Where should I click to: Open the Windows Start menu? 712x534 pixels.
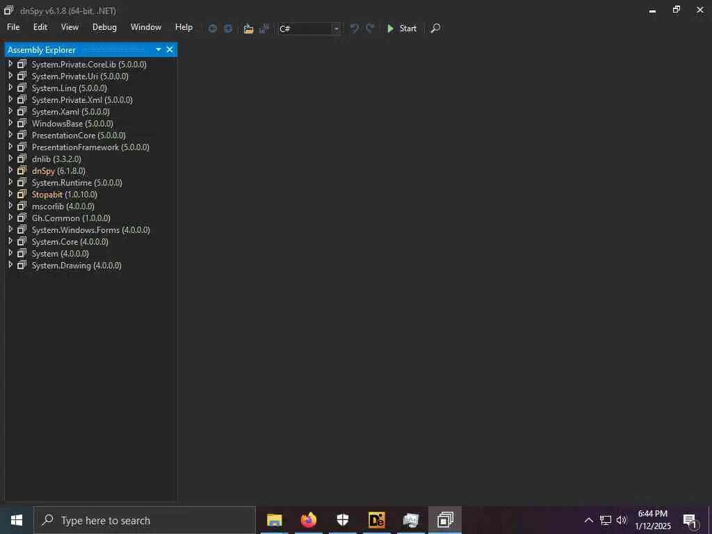click(17, 520)
